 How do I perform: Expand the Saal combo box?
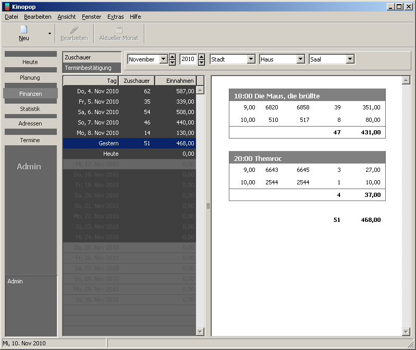[x=350, y=59]
